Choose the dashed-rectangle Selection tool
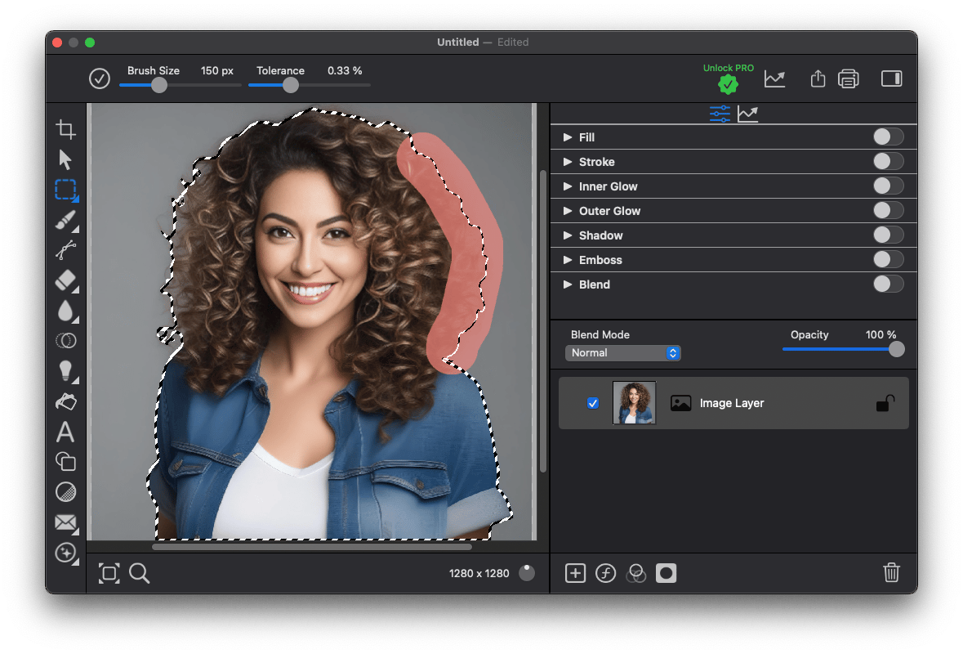Viewport: 963px width, 654px height. (x=65, y=190)
